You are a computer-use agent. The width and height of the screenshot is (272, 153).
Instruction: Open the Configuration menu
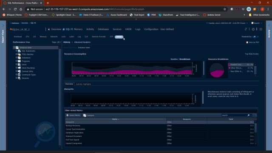click(x=151, y=29)
